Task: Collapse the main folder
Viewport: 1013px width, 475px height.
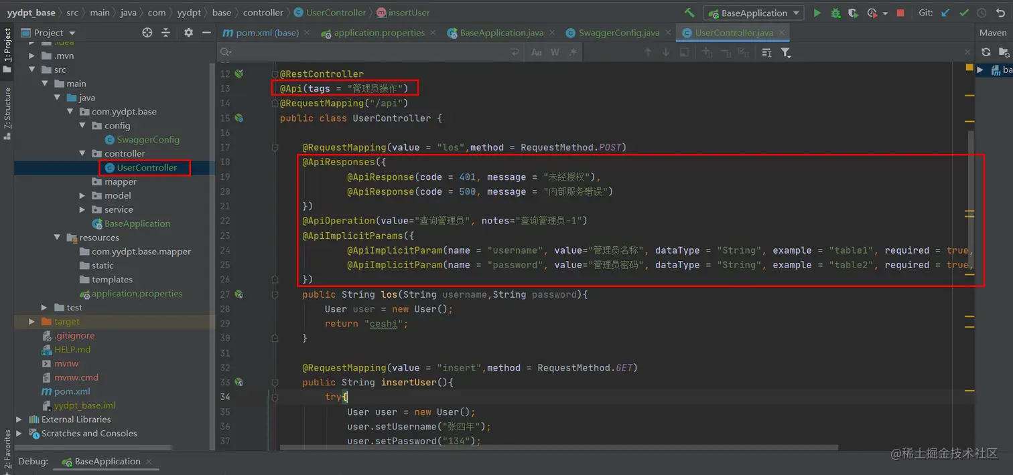Action: pyautogui.click(x=44, y=84)
